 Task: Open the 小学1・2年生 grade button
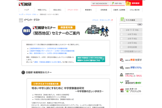[131, 30]
